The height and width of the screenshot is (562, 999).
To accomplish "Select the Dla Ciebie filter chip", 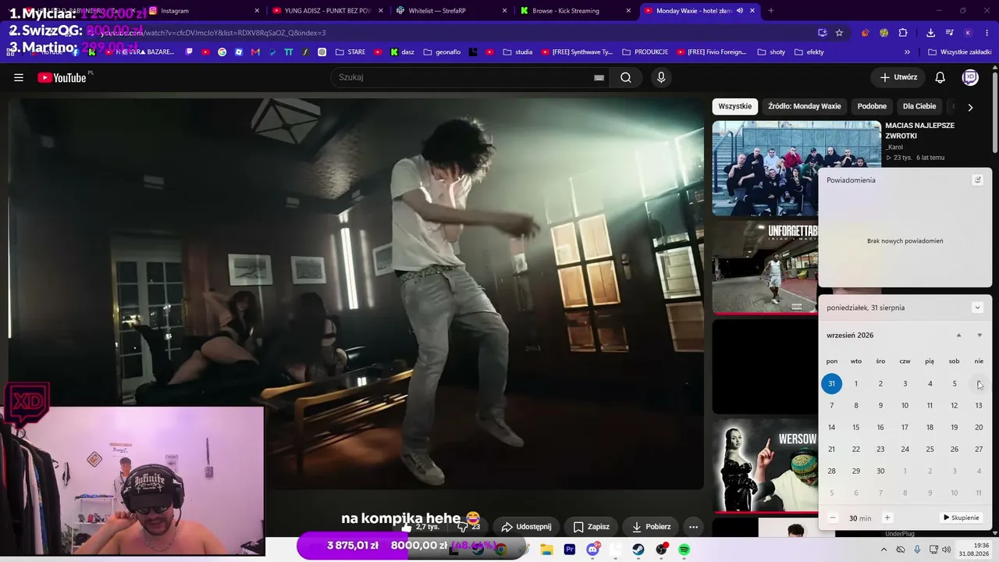I will [x=919, y=106].
